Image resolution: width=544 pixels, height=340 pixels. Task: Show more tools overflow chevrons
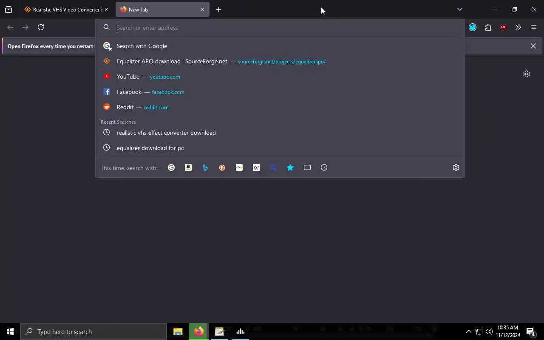tap(518, 27)
